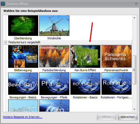
Task: Click the application icon in the title bar
Action: pyautogui.click(x=3, y=4)
